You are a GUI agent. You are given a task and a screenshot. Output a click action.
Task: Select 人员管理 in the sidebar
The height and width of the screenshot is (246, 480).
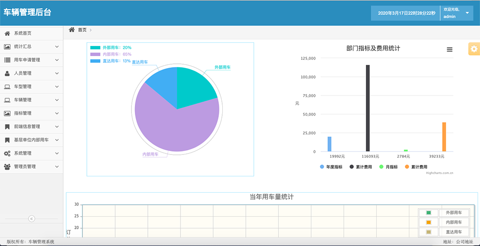32,73
